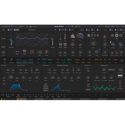
Task: Adjust the oscillator Volume slider
Action: pos(53,40)
